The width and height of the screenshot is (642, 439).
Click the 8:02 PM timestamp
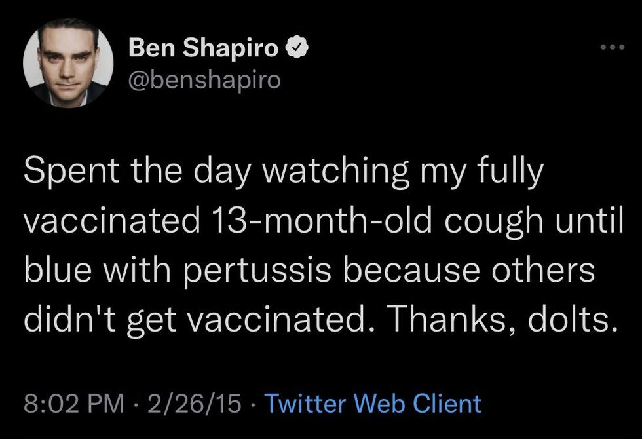coord(74,404)
